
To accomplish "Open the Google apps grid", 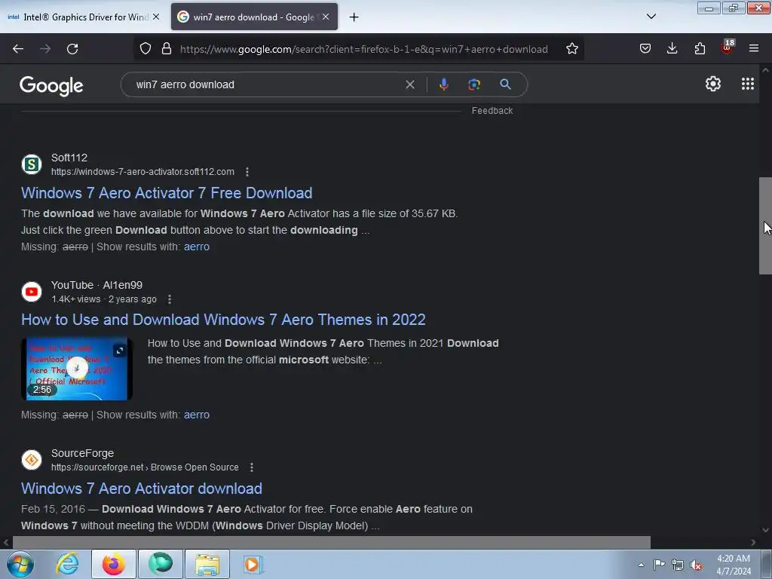I will click(747, 84).
